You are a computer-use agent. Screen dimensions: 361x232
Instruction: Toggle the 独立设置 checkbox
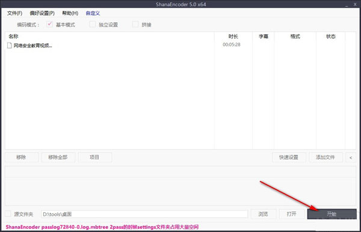click(92, 24)
